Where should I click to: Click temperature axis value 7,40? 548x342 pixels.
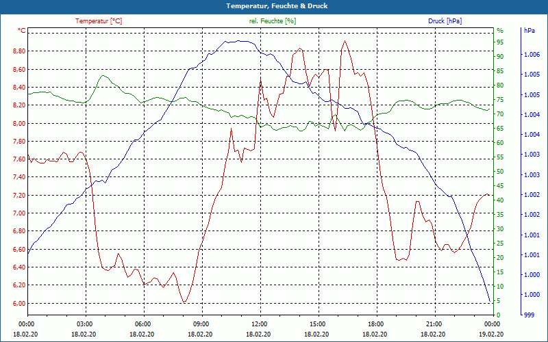[x=19, y=177]
